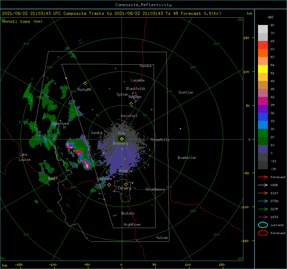Click the Limestone label
This screenshot has height=269, width=287.
coord(60,123)
